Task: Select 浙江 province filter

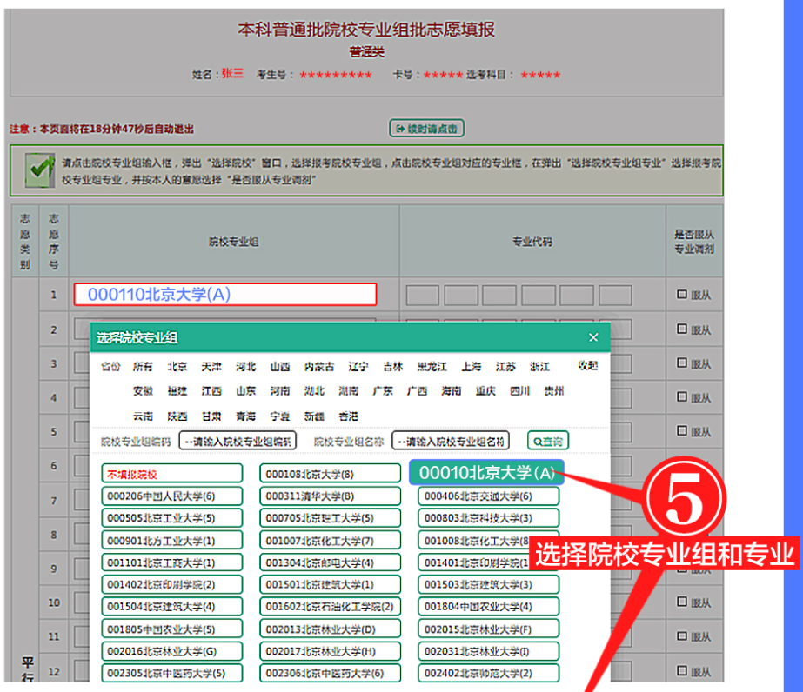Action: coord(539,367)
